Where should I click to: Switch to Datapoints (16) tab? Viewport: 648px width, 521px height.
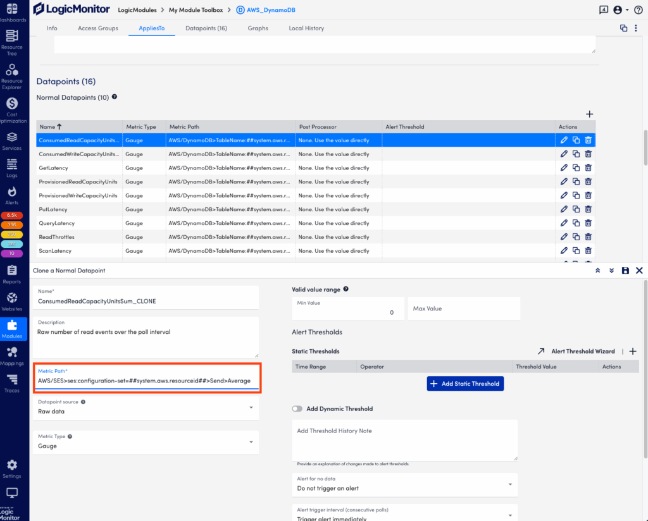(x=206, y=28)
